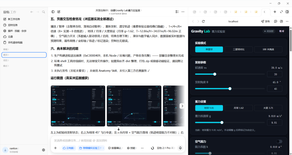The width and height of the screenshot is (292, 155).
Task: Open 手机遥控电脑 entry
Action: [13, 42]
